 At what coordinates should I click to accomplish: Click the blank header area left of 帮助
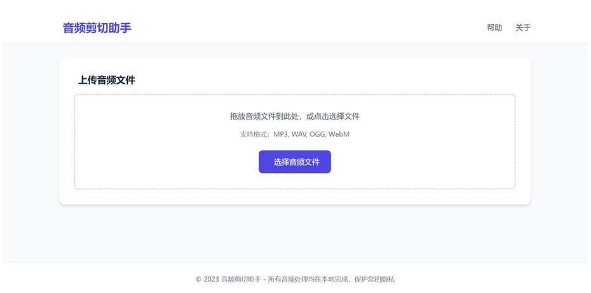coord(318,28)
